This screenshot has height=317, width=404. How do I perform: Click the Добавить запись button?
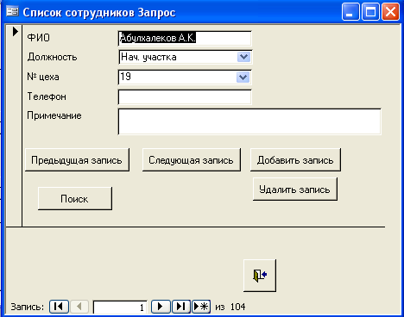295,160
